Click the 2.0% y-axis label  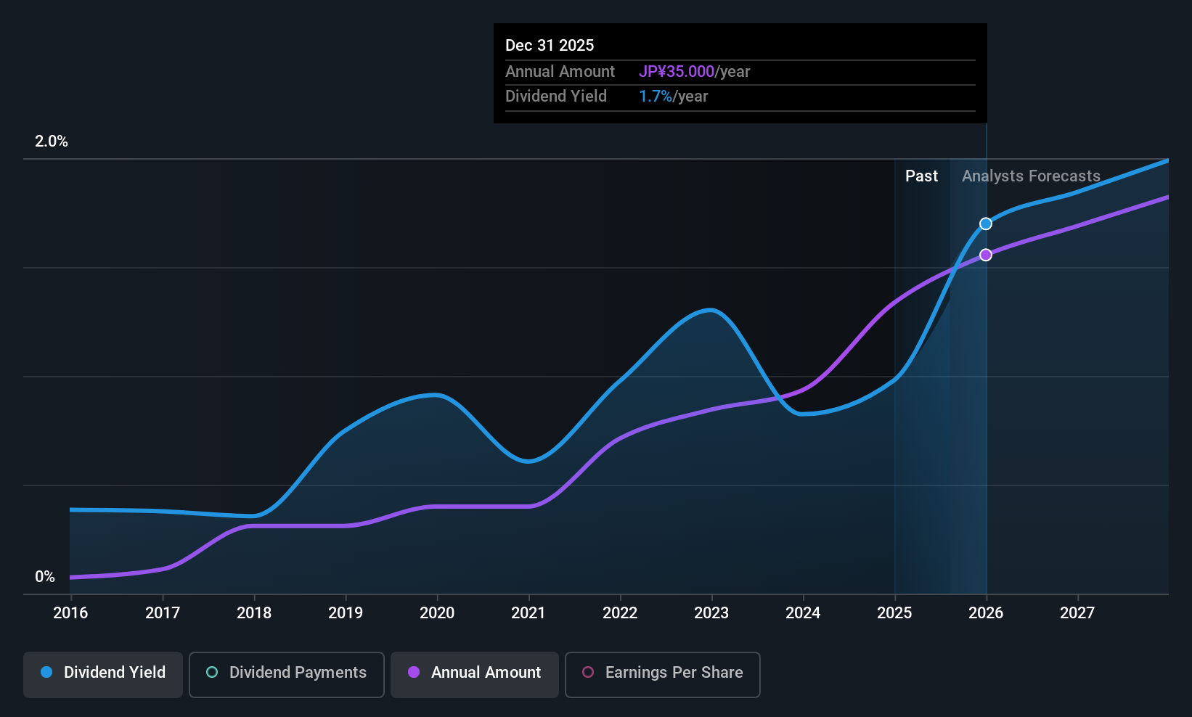[x=52, y=142]
